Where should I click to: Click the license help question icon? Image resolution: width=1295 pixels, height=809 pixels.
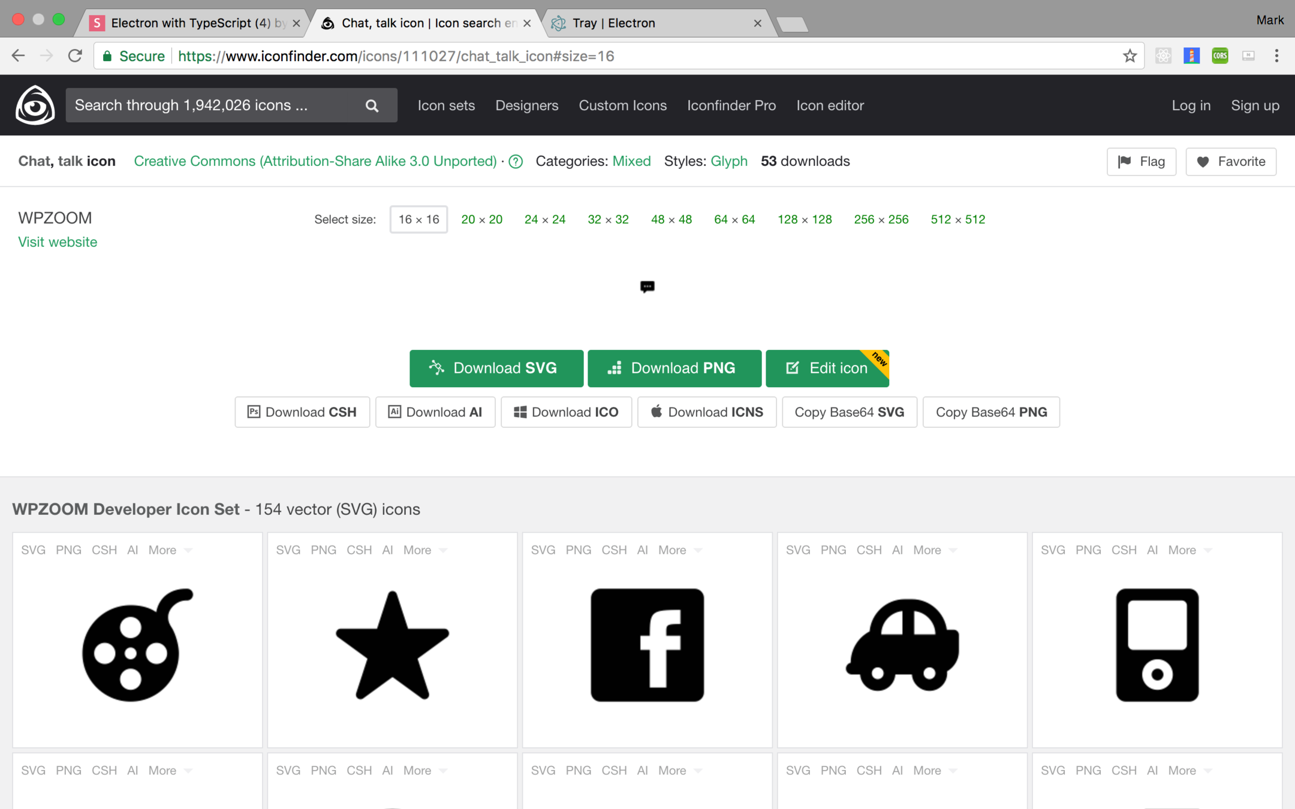(516, 162)
